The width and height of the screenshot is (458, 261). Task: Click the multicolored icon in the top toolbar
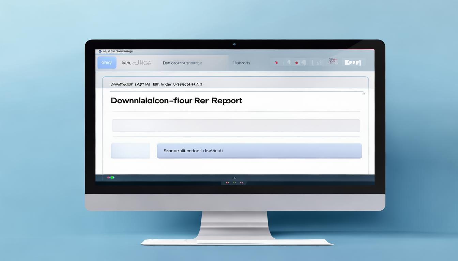(333, 62)
